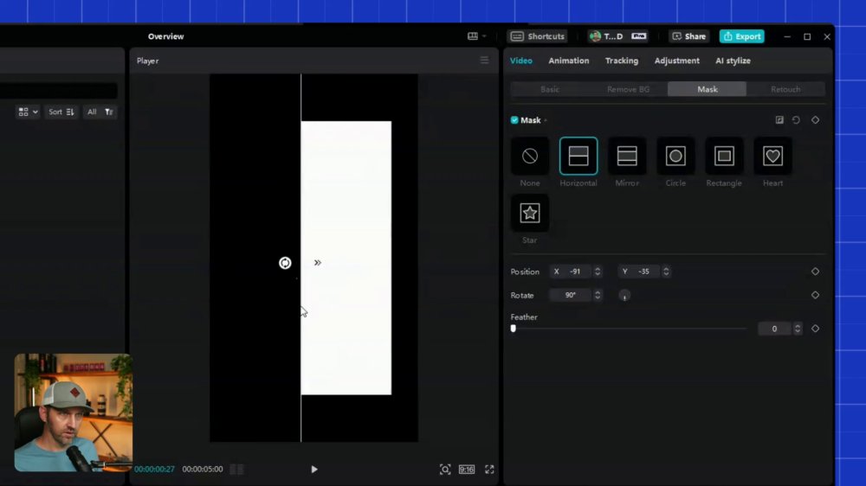Screen dimensions: 866x486
Task: Click the Overview title text
Action: point(165,36)
